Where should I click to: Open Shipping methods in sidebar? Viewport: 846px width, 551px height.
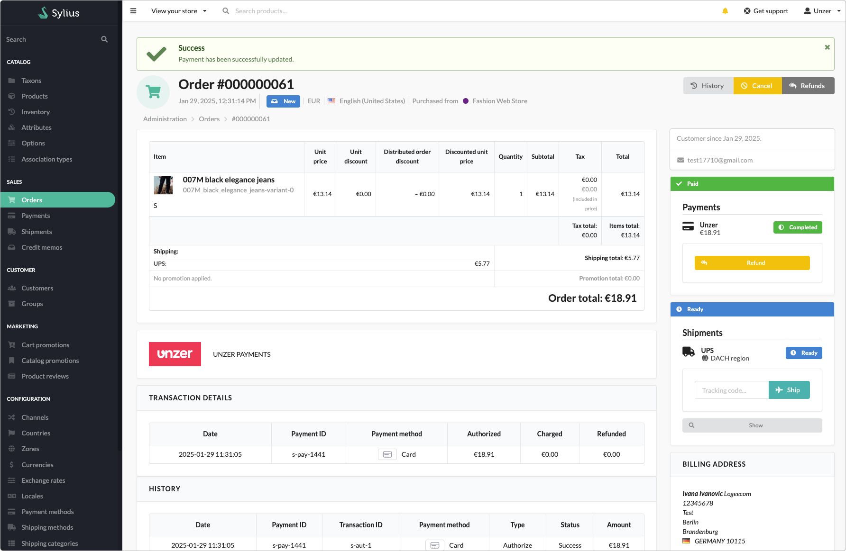47,527
